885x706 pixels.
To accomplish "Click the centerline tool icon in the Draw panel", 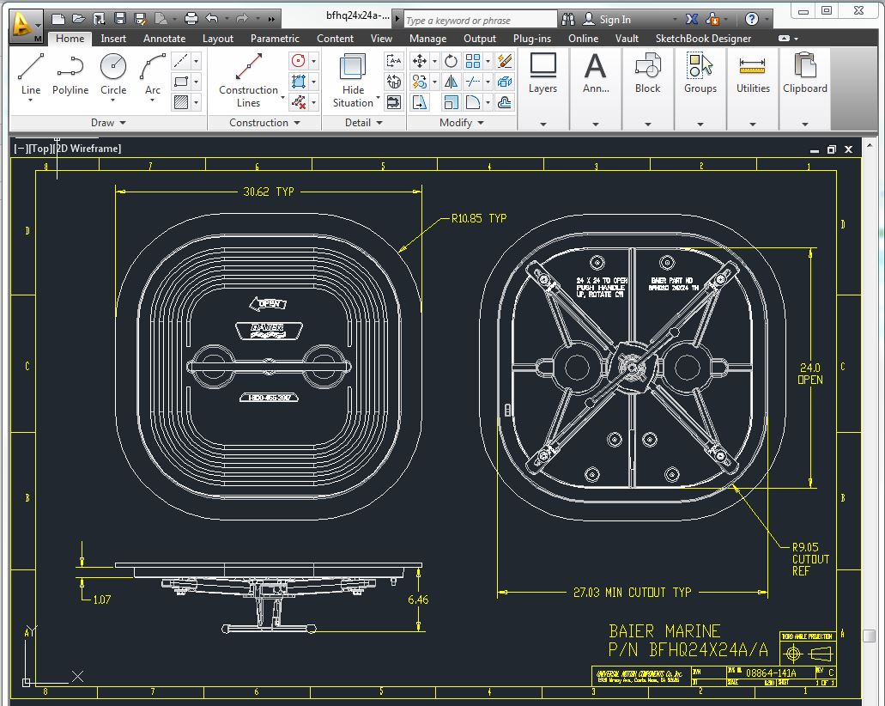I will pyautogui.click(x=180, y=60).
